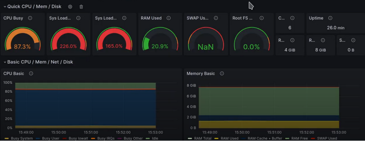Image resolution: width=365 pixels, height=141 pixels.
Task: Click info icon of the 4 GiB panel
Action: pyautogui.click(x=292, y=40)
